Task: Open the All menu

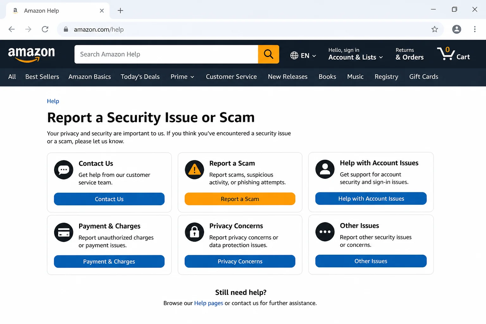Action: click(x=12, y=77)
